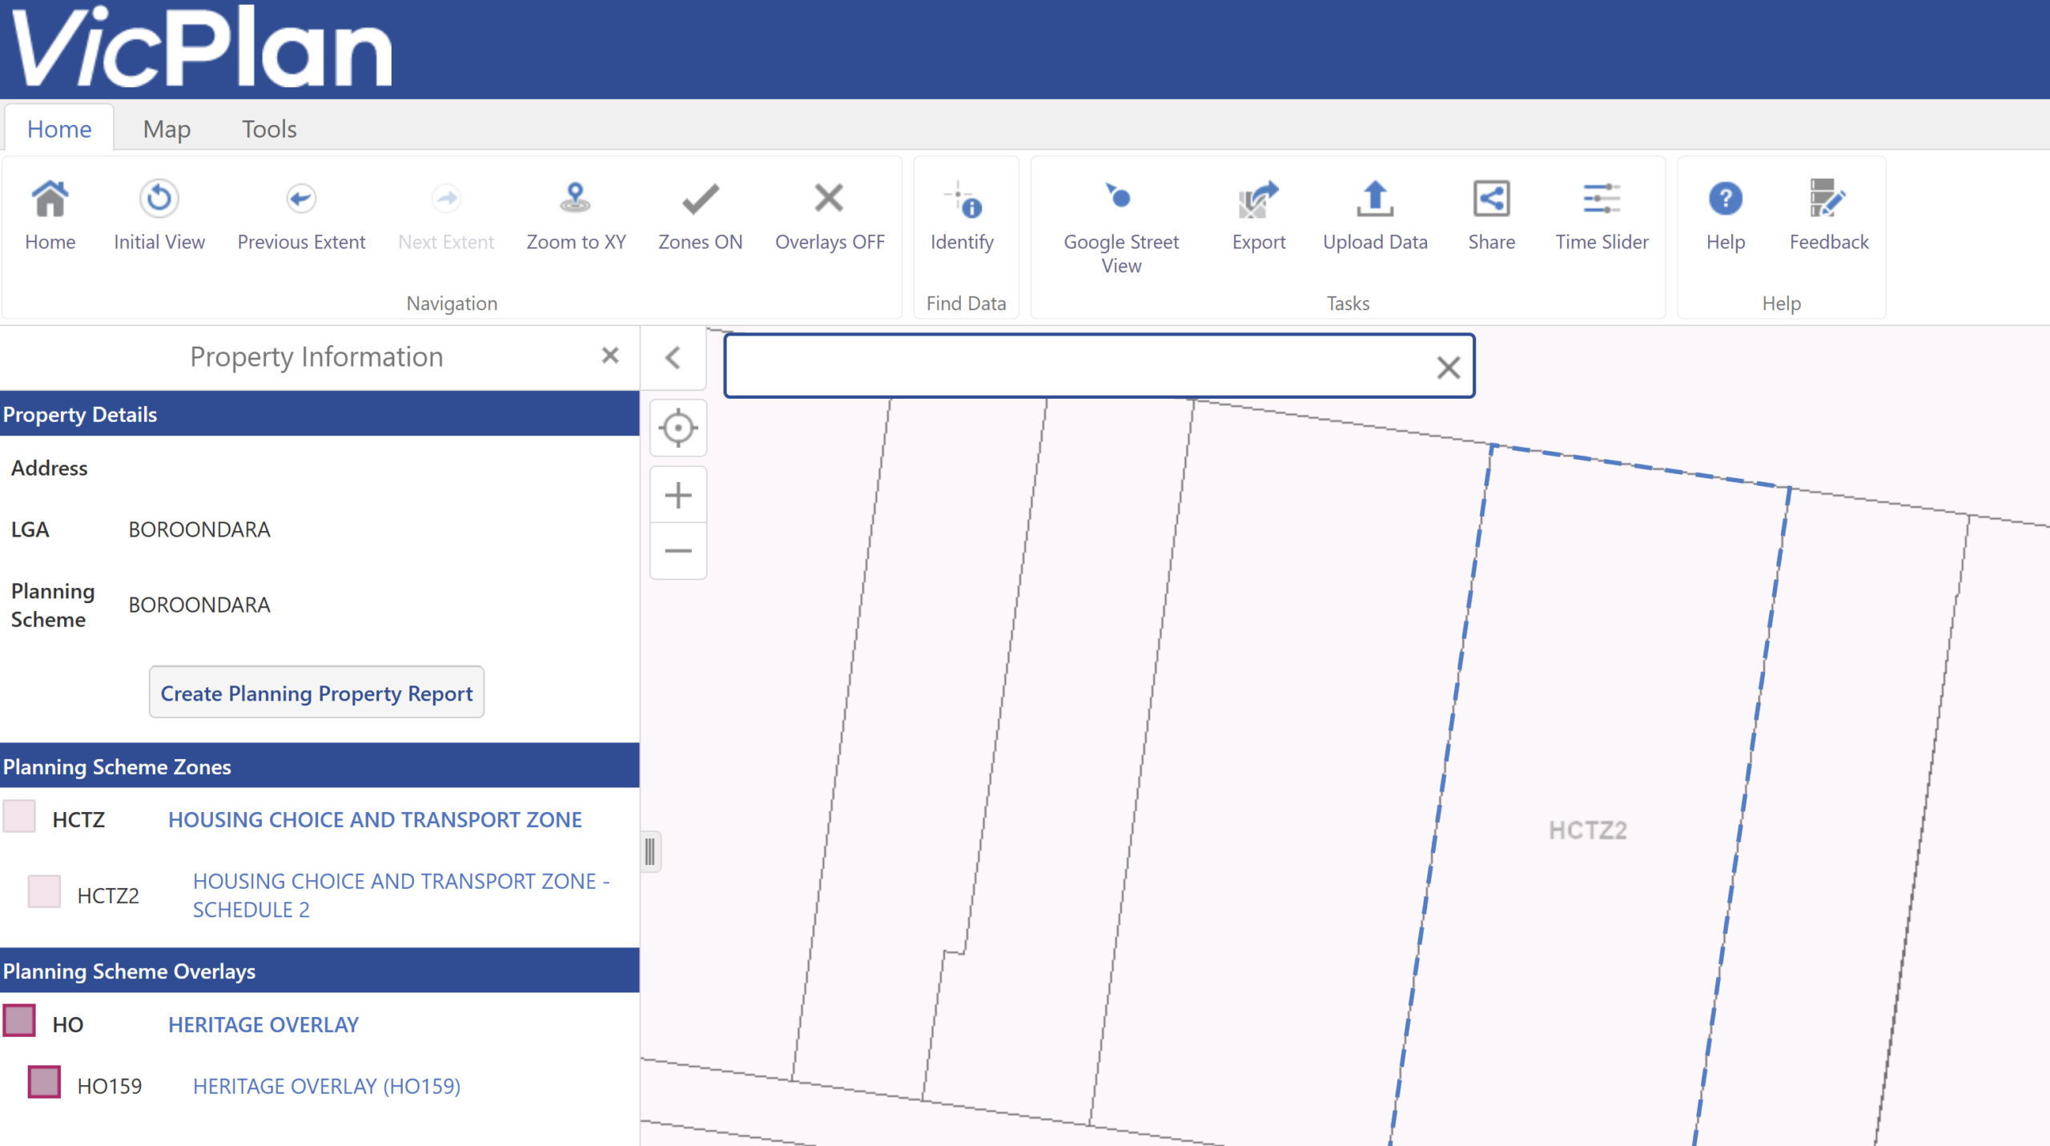
Task: Click the HCTZ zone colour swatch
Action: click(19, 817)
